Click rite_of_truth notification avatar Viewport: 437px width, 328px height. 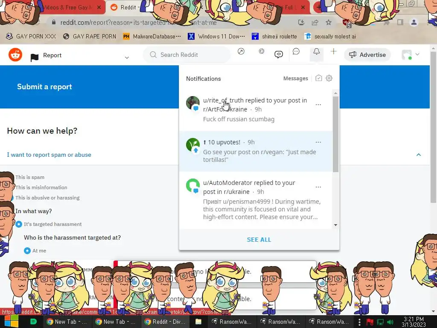192,103
